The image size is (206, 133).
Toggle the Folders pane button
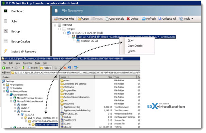coord(46,68)
